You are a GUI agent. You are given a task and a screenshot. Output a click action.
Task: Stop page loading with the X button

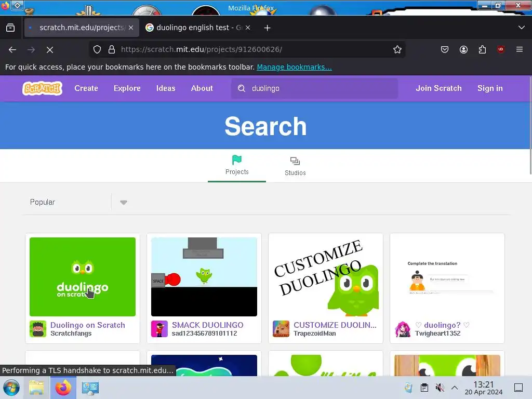pos(50,49)
